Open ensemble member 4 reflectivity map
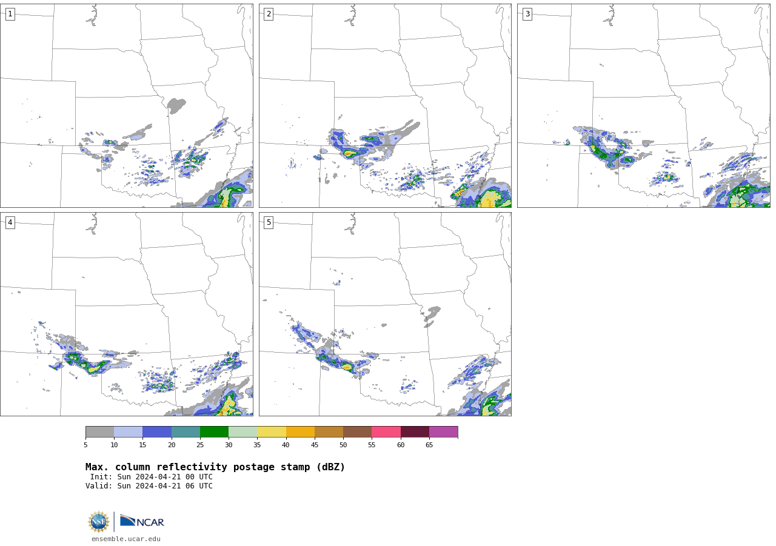The width and height of the screenshot is (776, 546). (x=127, y=314)
